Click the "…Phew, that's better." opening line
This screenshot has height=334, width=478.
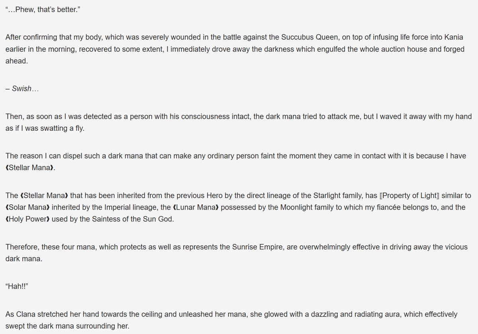(43, 10)
